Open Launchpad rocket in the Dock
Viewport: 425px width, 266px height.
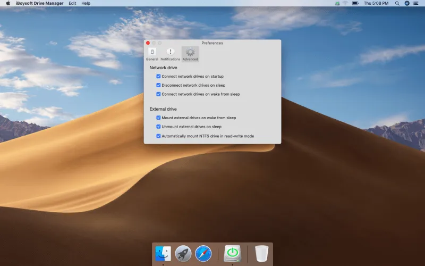[183, 254]
